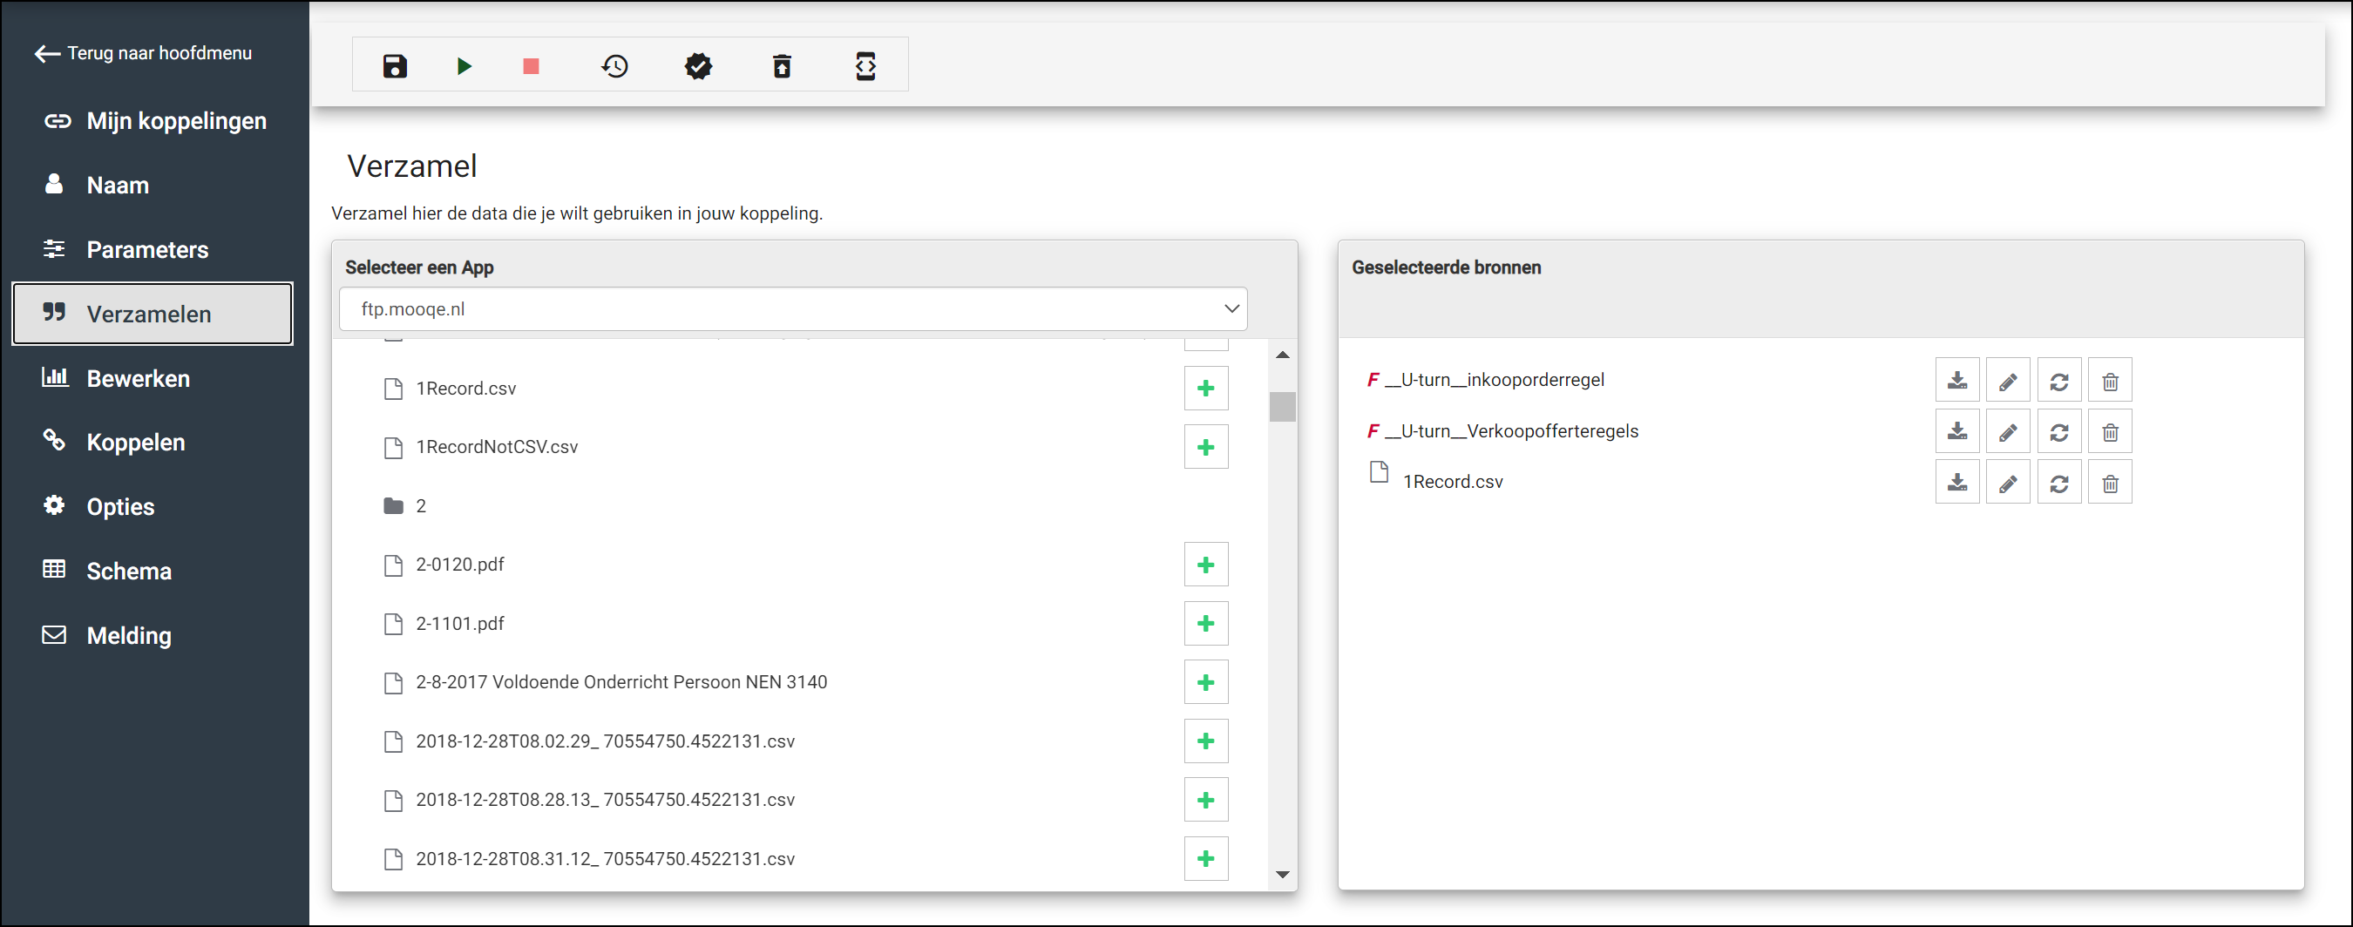Open the history clock icon
The height and width of the screenshot is (927, 2353).
tap(614, 65)
